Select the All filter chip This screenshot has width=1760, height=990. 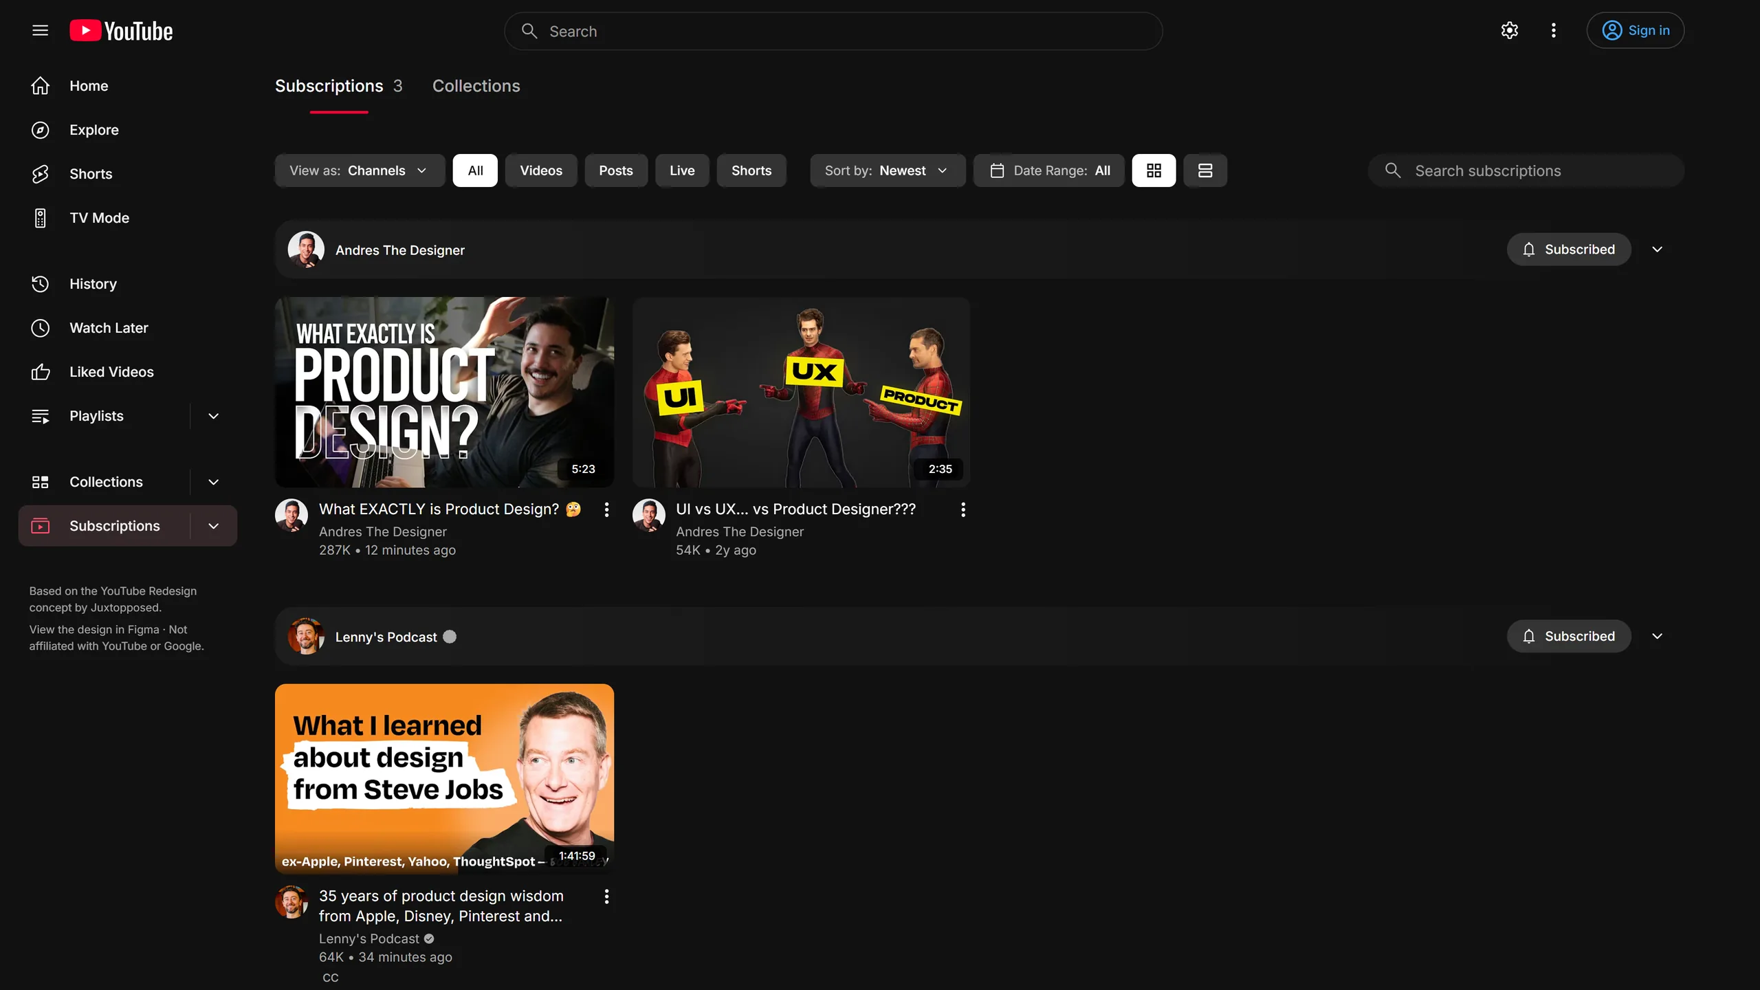coord(475,170)
